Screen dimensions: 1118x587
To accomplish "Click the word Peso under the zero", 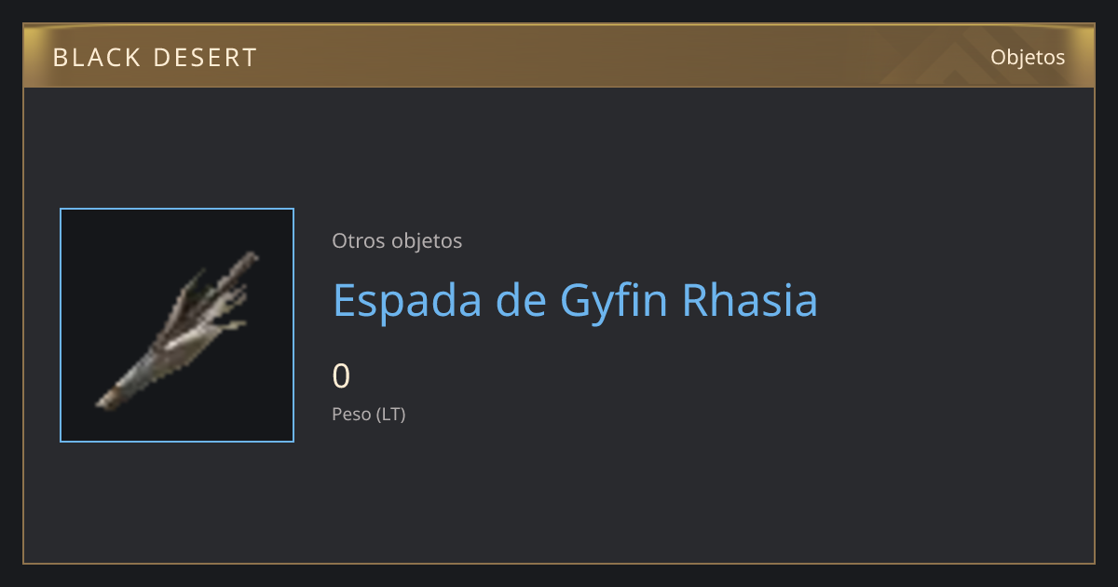I will (350, 414).
